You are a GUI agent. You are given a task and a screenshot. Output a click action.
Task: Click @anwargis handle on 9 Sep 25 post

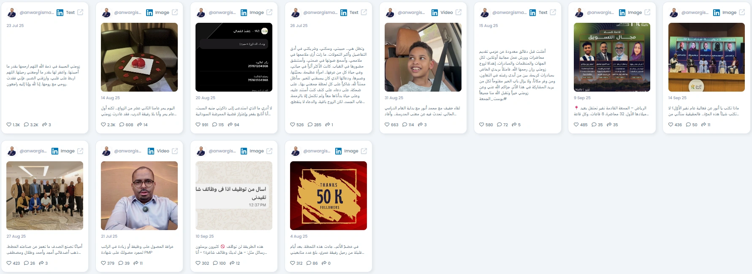pyautogui.click(x=600, y=13)
